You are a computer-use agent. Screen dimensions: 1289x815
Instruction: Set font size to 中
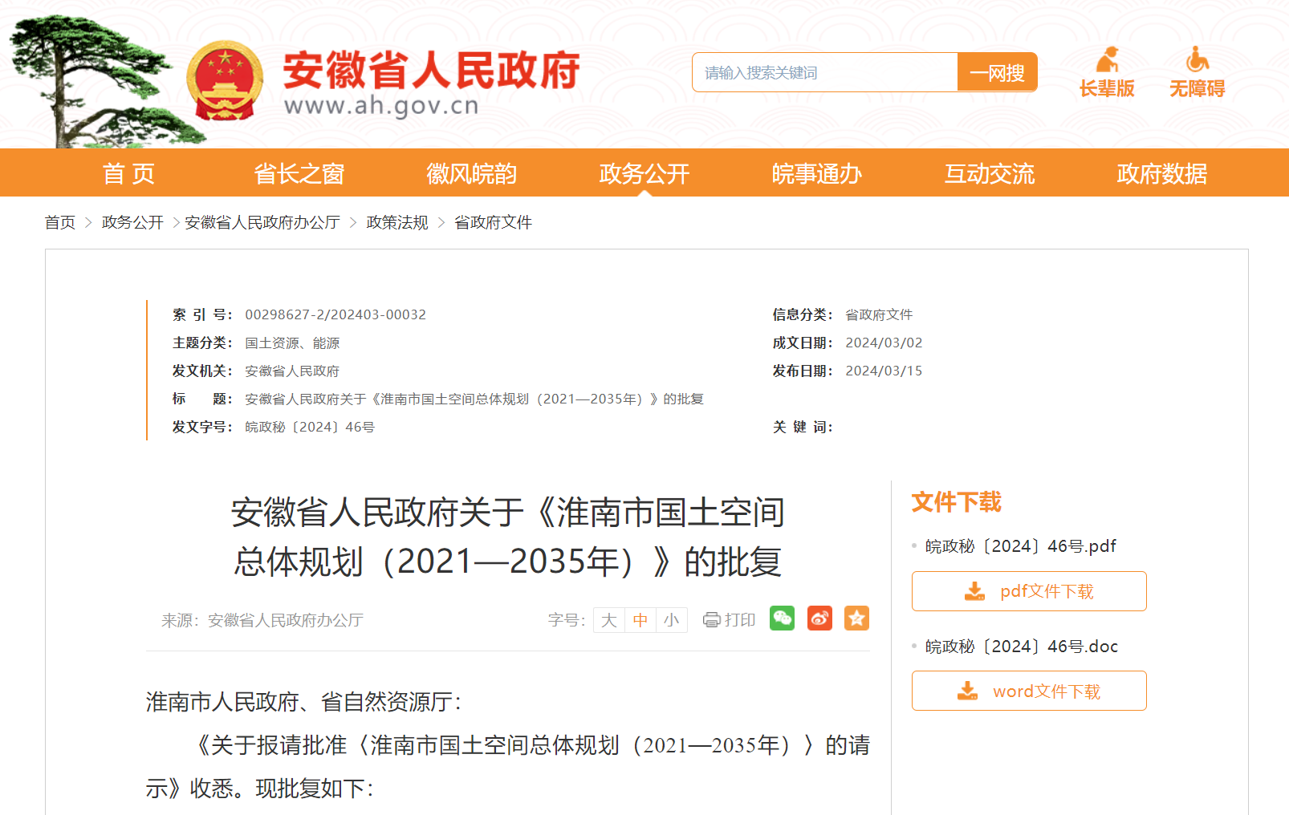640,620
